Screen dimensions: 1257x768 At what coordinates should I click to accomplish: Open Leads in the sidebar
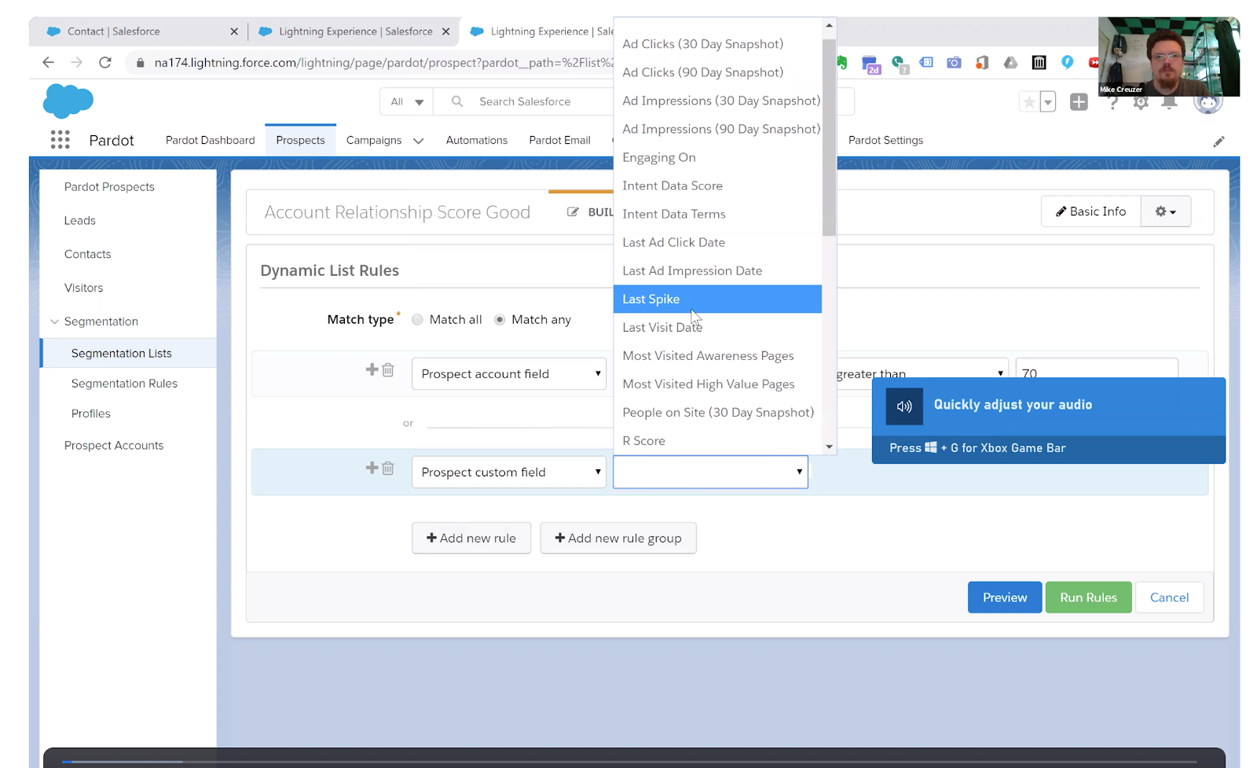click(x=79, y=220)
